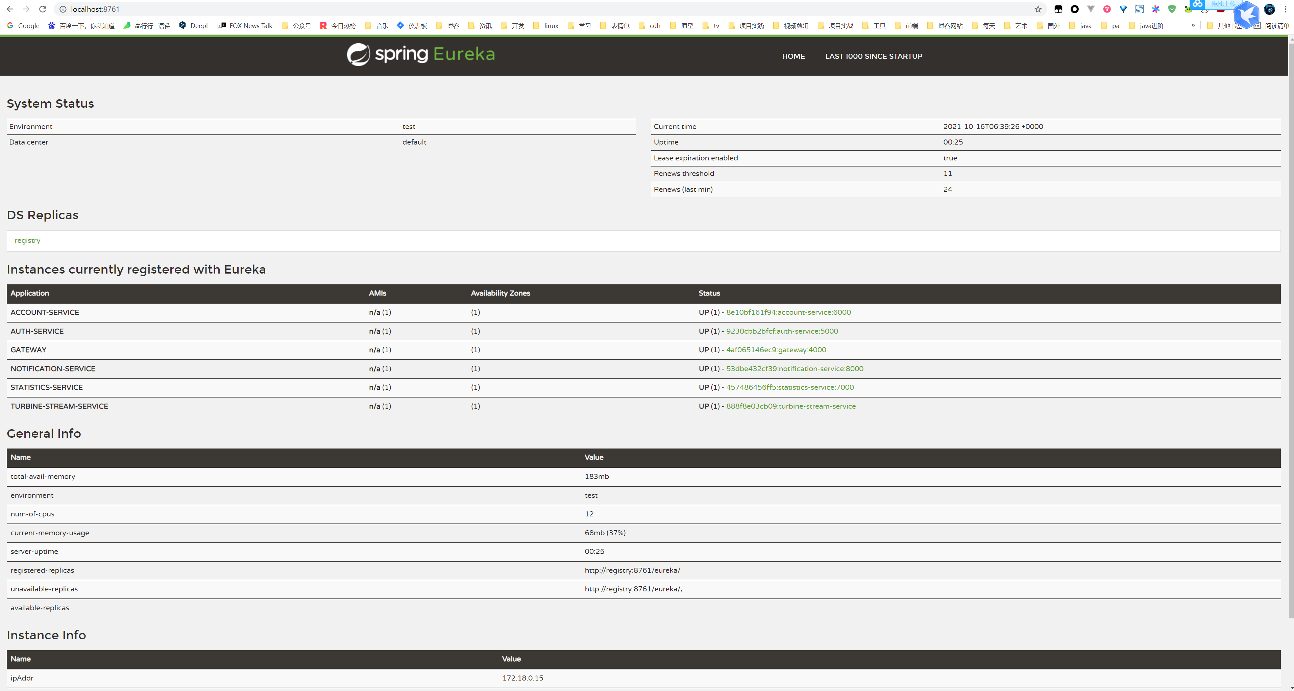Open the gateway:4000 instance link
This screenshot has height=691, width=1294.
[x=776, y=350]
